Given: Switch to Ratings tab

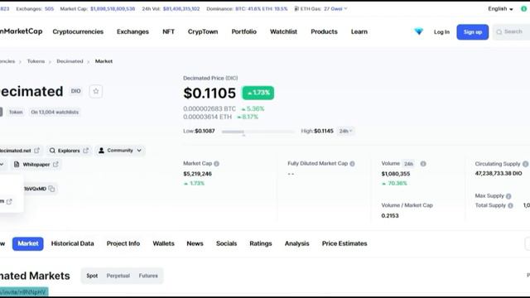Looking at the screenshot, I should pos(260,243).
